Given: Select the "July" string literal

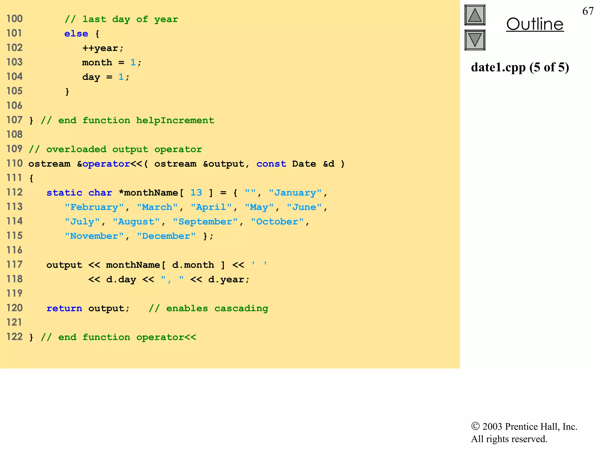Looking at the screenshot, I should (x=82, y=222).
